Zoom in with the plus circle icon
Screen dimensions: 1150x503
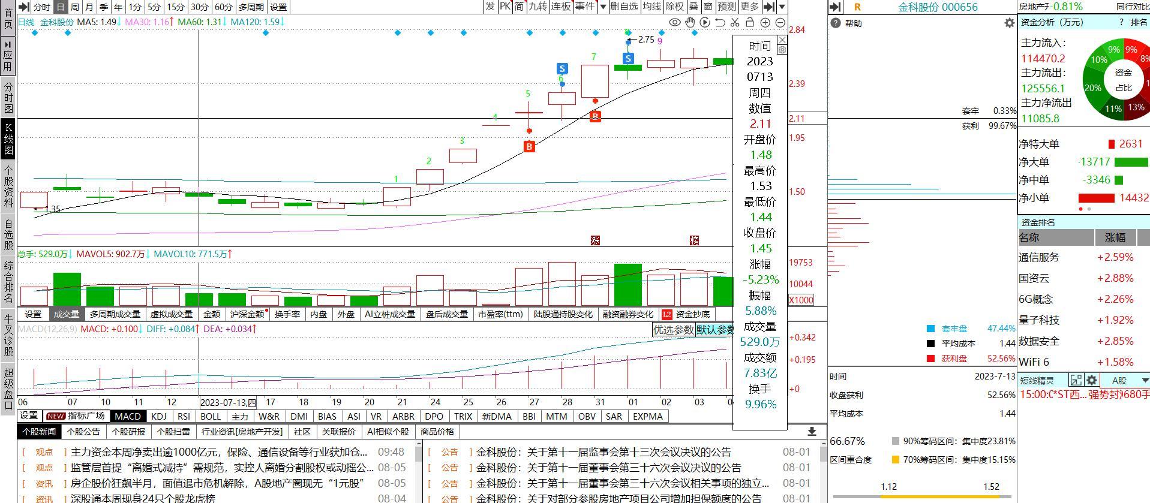[x=765, y=22]
